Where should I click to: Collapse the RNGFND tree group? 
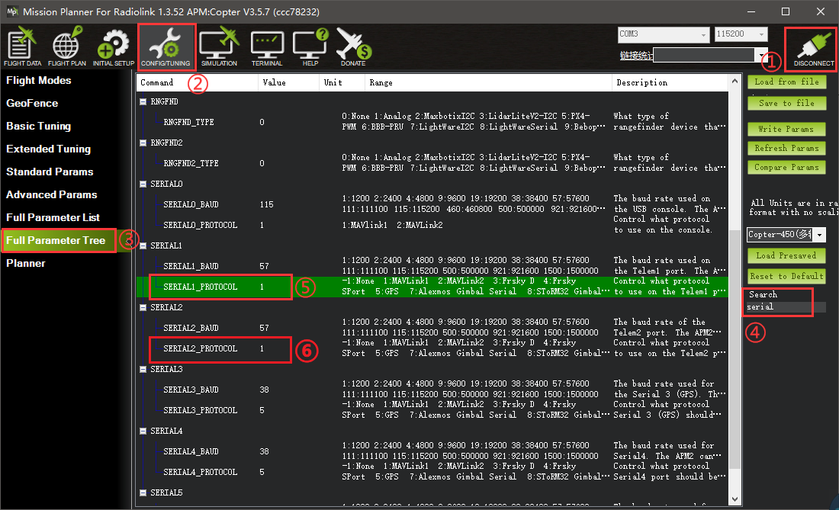[x=143, y=102]
